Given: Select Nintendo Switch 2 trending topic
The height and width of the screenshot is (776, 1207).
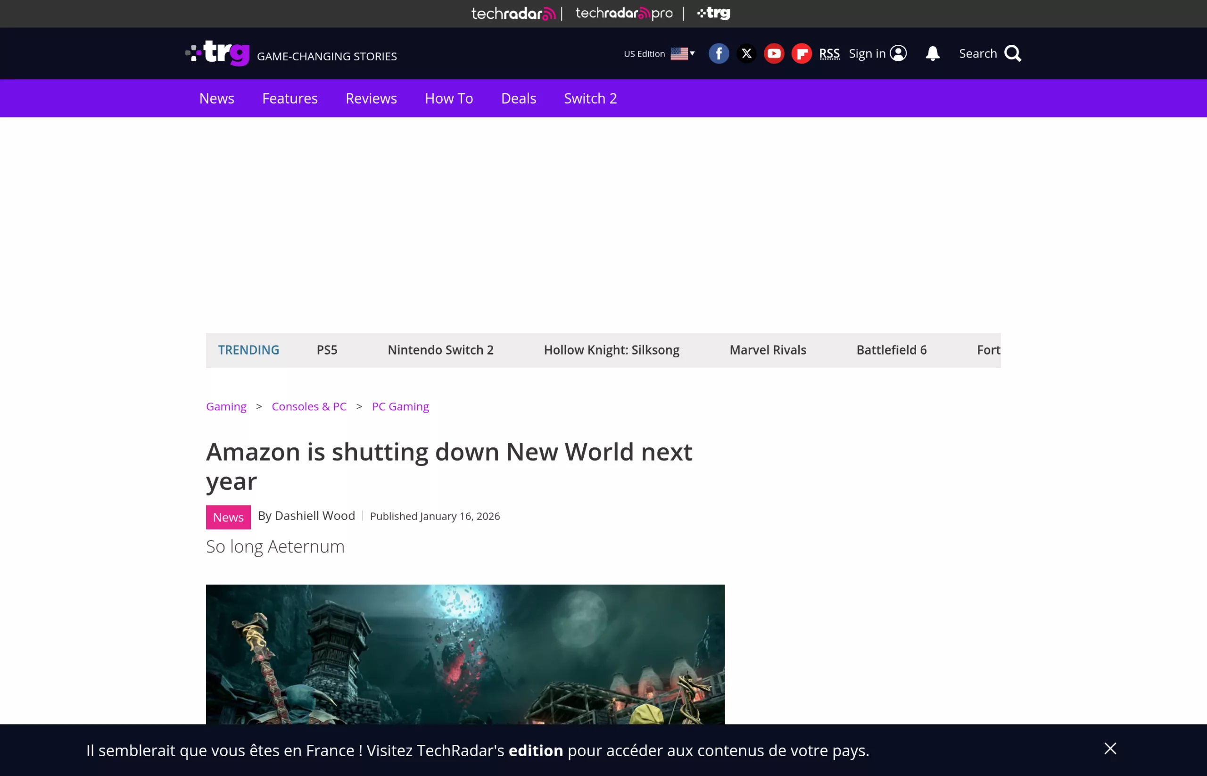Looking at the screenshot, I should (440, 350).
